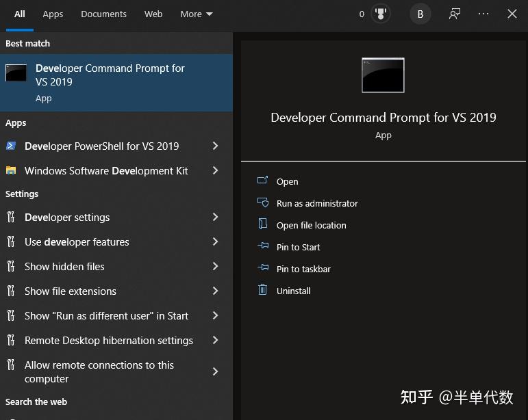528x420 pixels.
Task: Choose Uninstall for the app
Action: (293, 291)
